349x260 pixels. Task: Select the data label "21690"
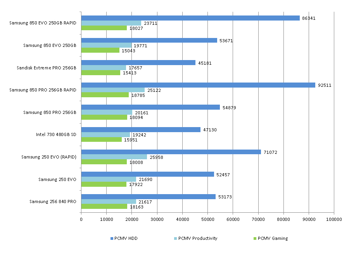145,179
